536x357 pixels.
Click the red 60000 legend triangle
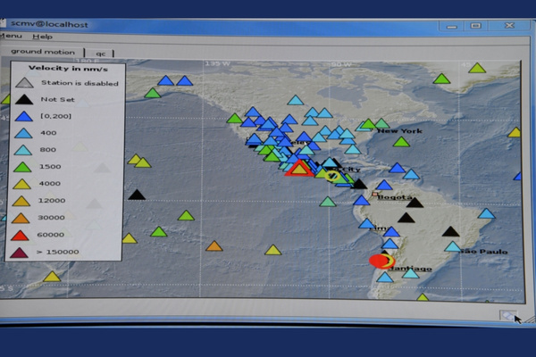pyautogui.click(x=24, y=235)
